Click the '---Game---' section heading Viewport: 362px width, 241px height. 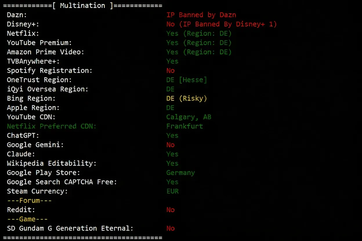tap(27, 219)
